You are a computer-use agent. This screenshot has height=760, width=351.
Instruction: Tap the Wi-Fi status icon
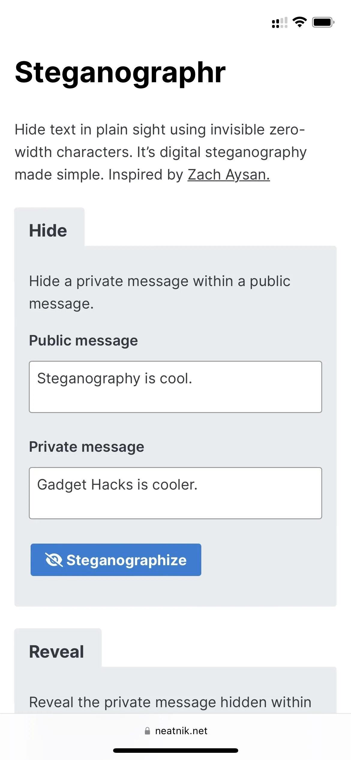click(x=299, y=22)
